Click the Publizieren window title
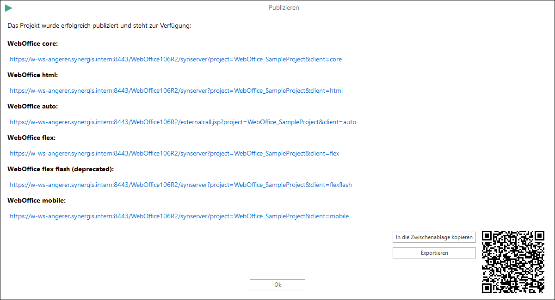The height and width of the screenshot is (300, 555). (x=284, y=7)
